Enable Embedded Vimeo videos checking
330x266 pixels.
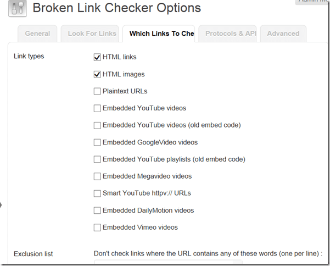(x=97, y=228)
